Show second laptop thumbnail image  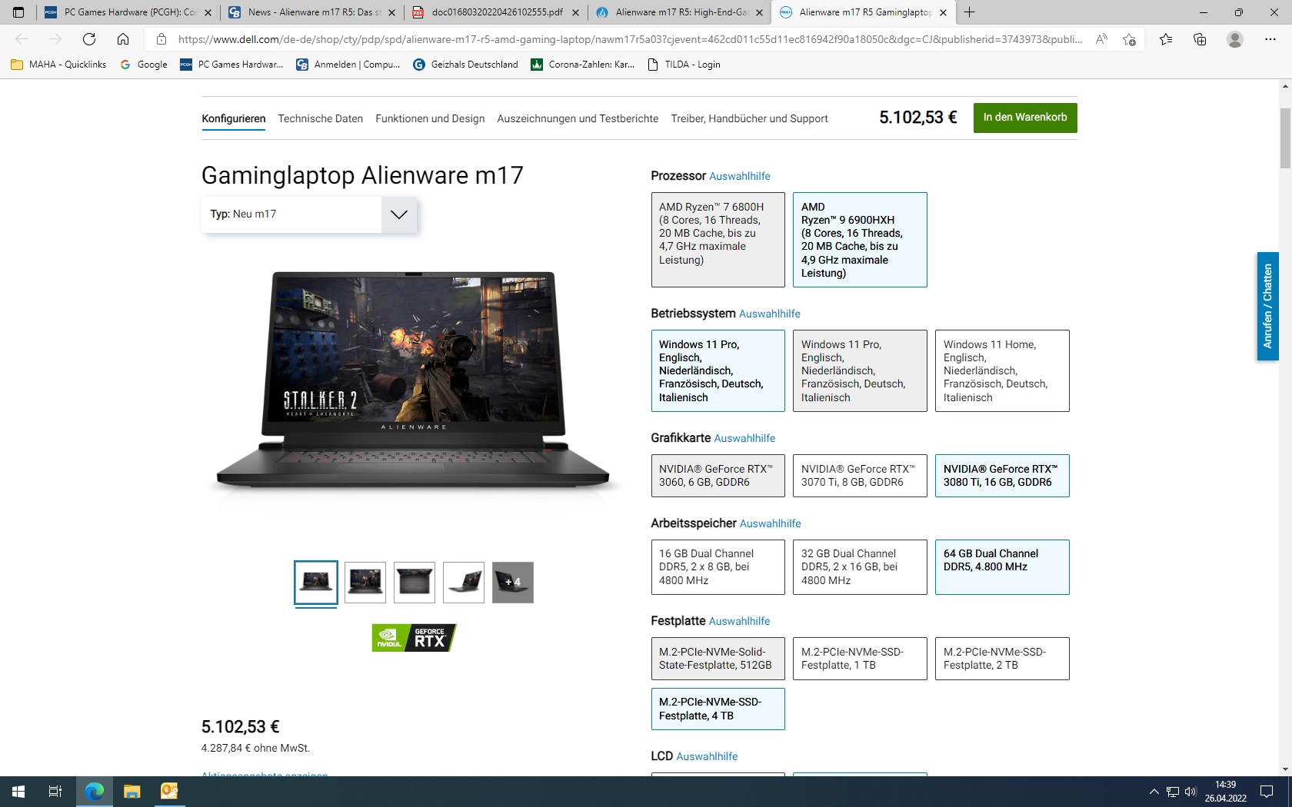(x=365, y=583)
